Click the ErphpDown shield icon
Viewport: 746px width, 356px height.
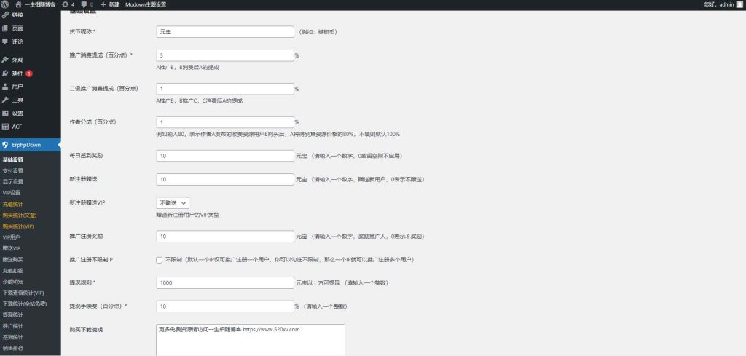point(5,144)
